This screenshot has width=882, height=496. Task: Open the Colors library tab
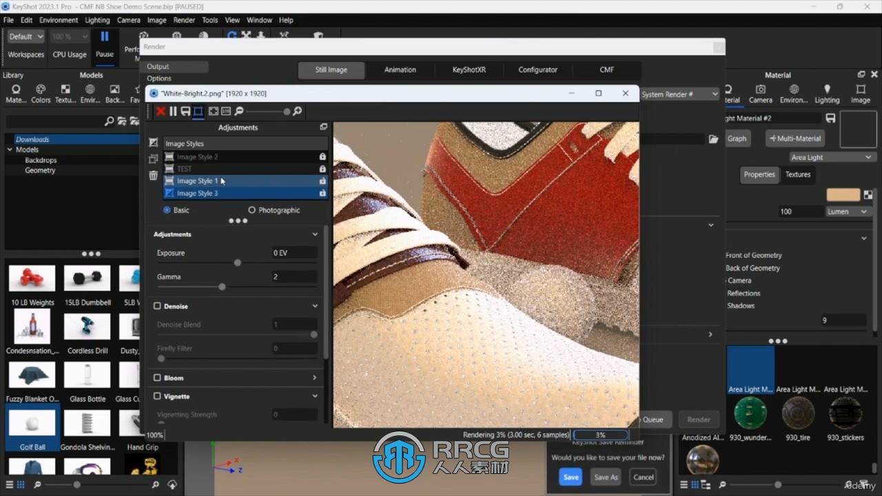41,94
